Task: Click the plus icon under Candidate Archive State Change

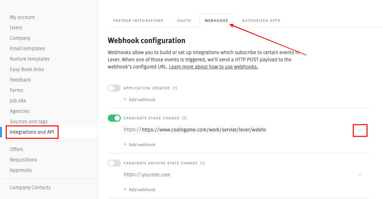Action: click(125, 190)
